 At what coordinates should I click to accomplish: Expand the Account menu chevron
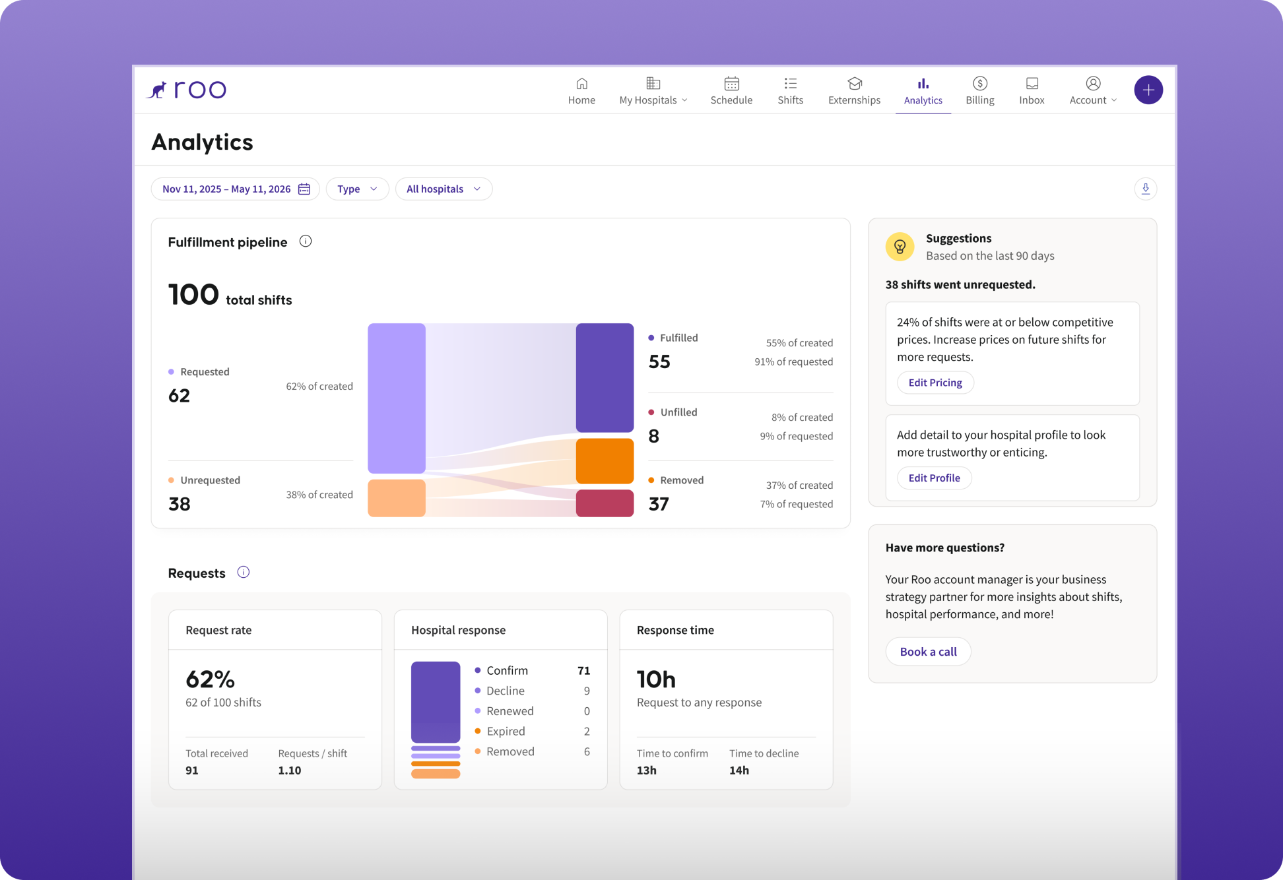pyautogui.click(x=1114, y=100)
